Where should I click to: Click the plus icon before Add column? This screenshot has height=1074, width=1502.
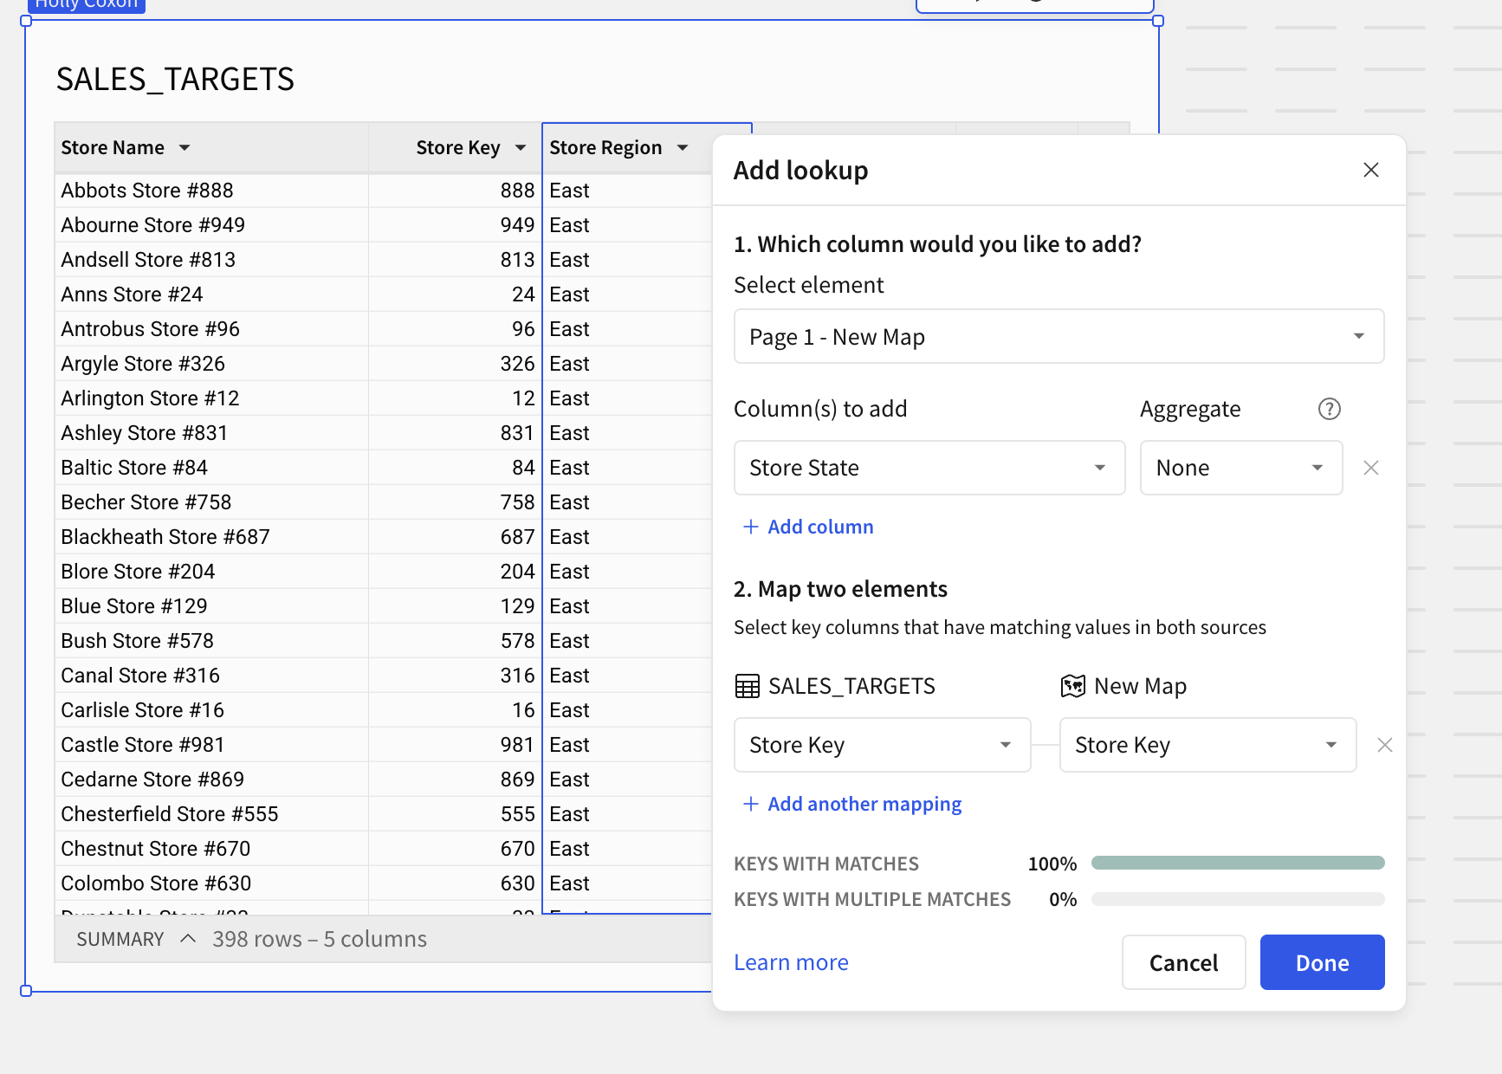click(x=750, y=527)
